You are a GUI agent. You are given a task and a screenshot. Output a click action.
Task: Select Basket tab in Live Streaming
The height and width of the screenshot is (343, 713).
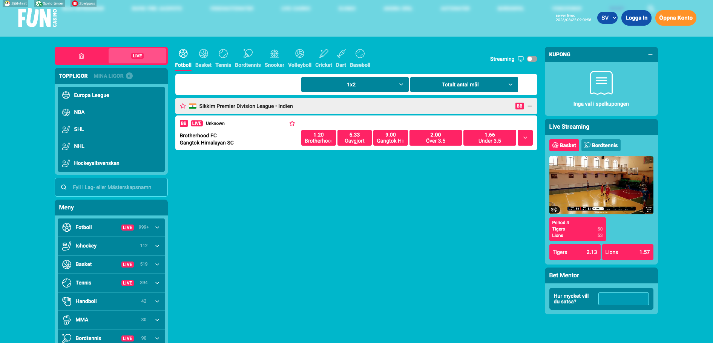pos(564,145)
